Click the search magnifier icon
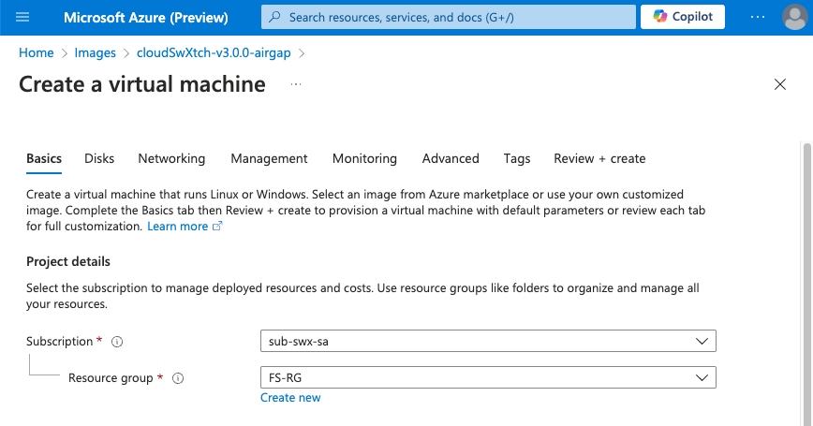 [274, 17]
